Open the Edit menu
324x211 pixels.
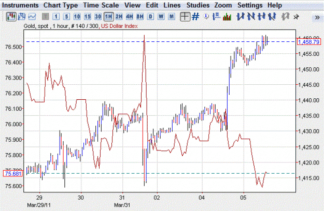(152, 5)
